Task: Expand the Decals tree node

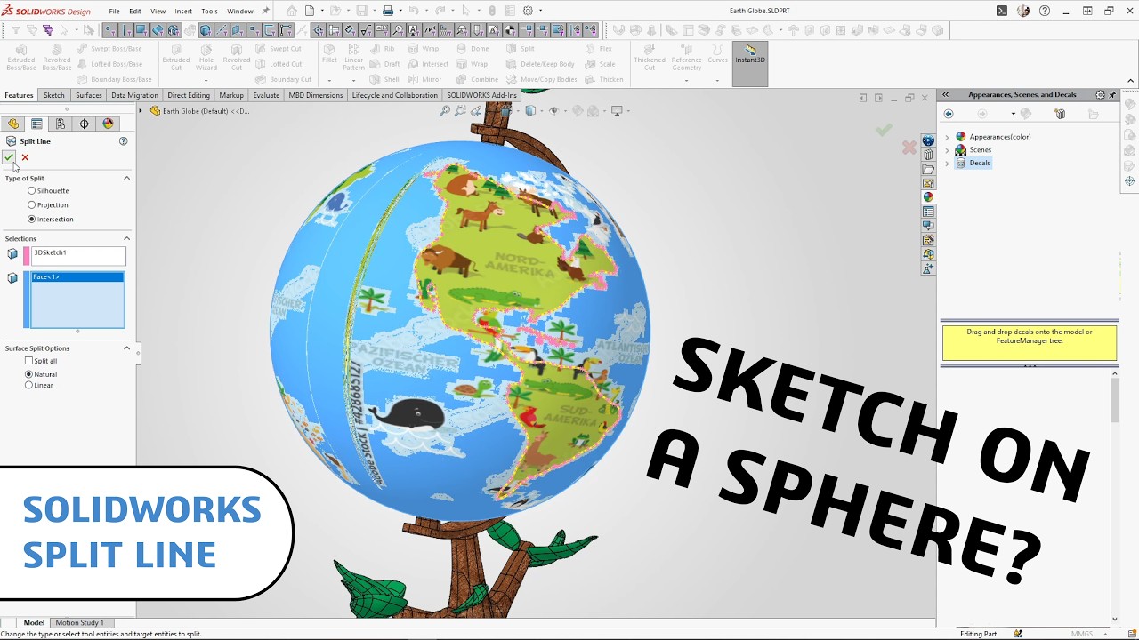Action: pos(948,163)
